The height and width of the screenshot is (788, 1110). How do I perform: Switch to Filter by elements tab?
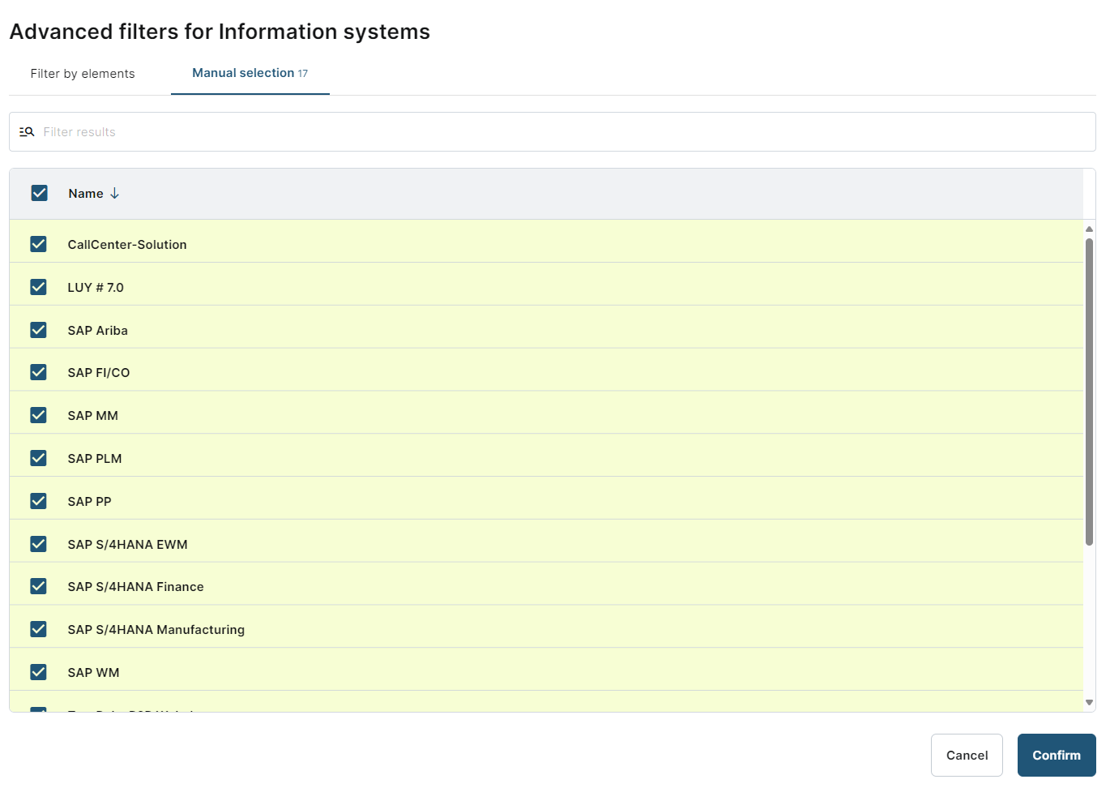click(83, 74)
